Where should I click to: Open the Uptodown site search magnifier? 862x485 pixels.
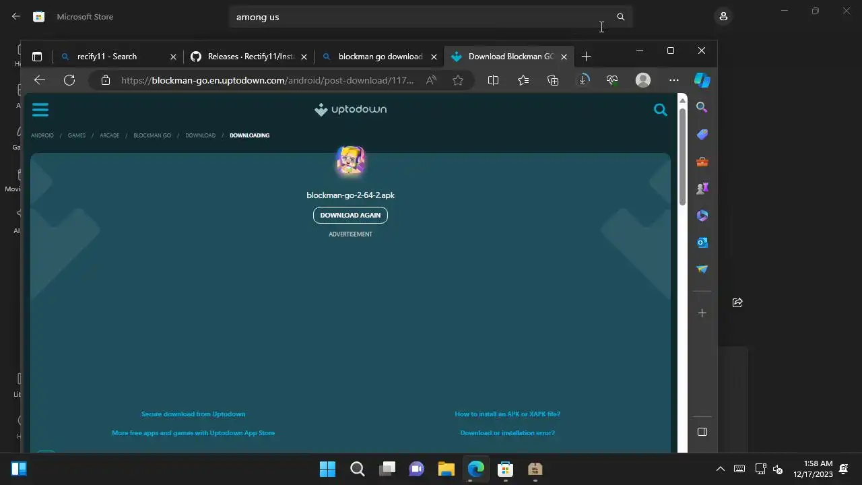[660, 109]
